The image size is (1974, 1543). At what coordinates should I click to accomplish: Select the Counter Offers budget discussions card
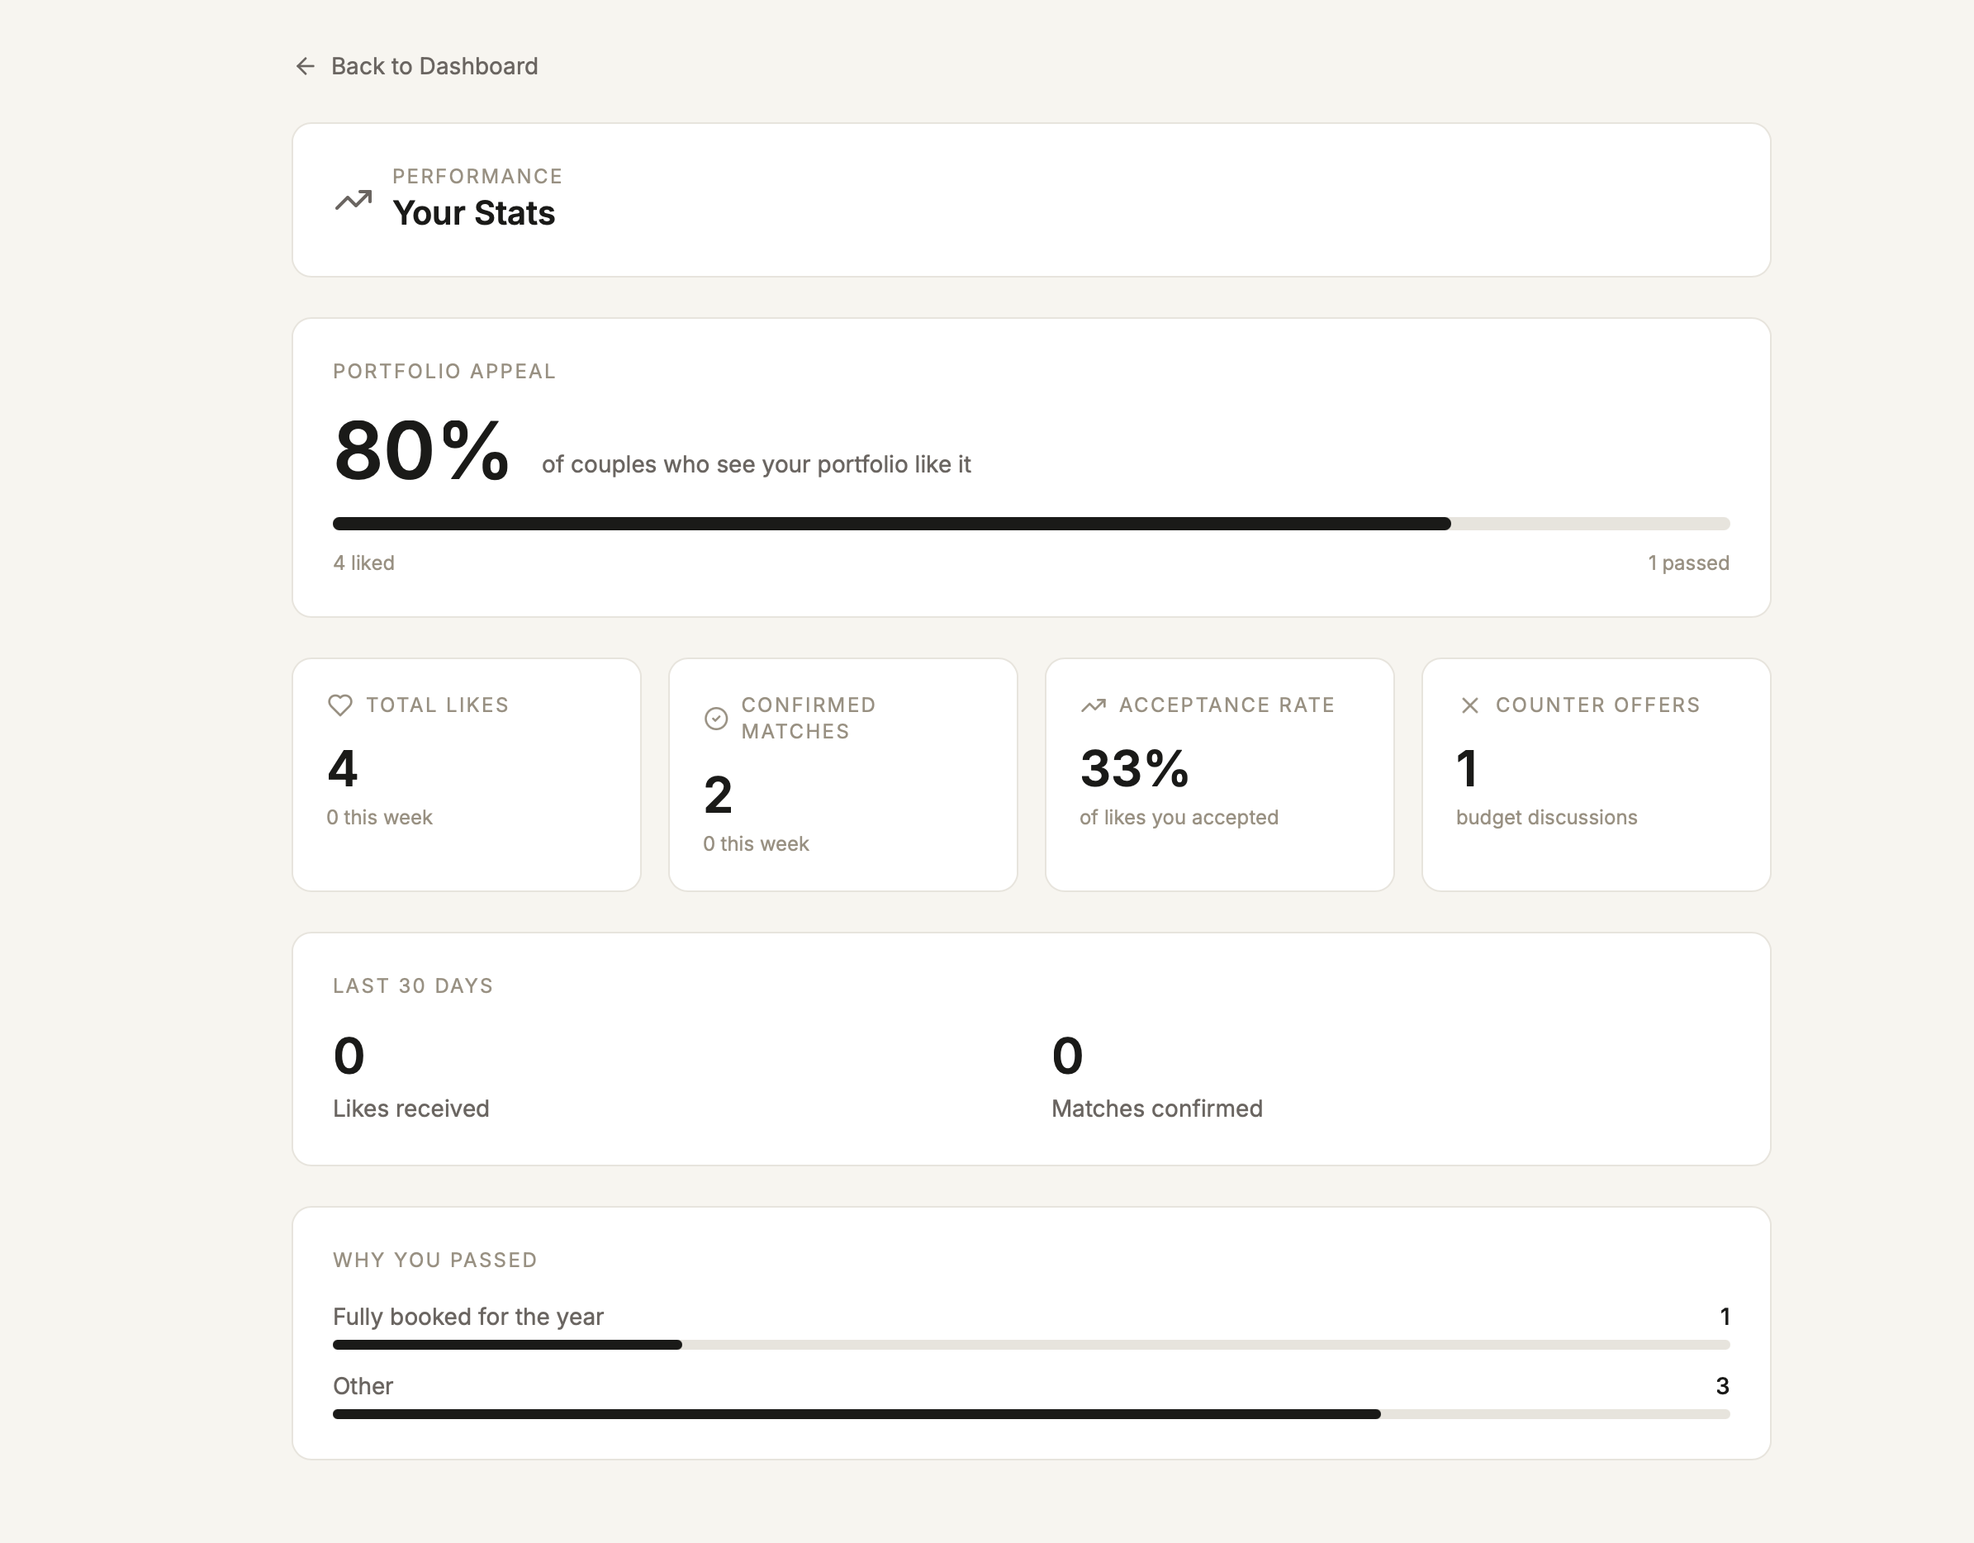[1595, 775]
